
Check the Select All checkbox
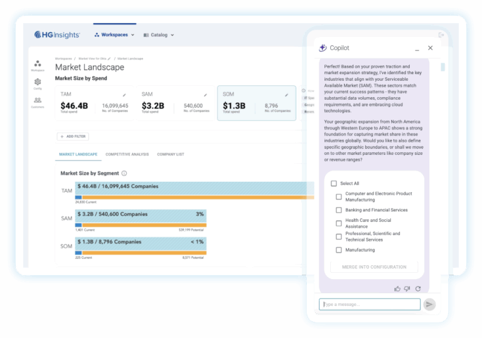pos(334,184)
